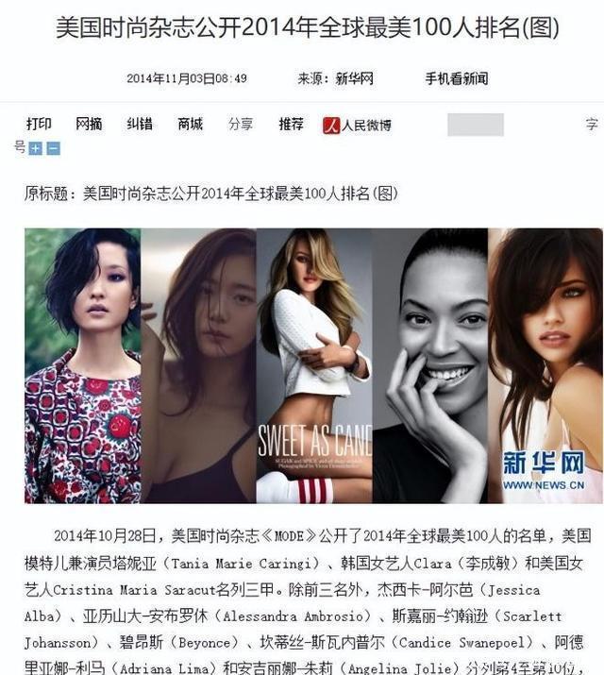The height and width of the screenshot is (675, 604).
Task: Open the 人民微博 text link
Action: [366, 126]
